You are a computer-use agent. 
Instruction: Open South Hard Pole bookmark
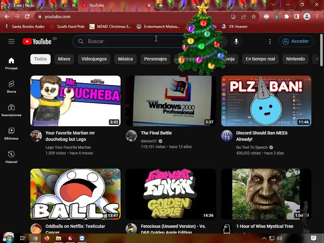pos(68,27)
